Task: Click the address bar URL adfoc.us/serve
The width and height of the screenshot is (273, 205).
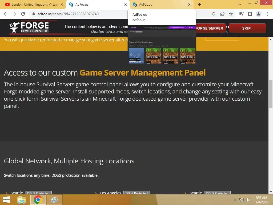Action: [x=68, y=14]
